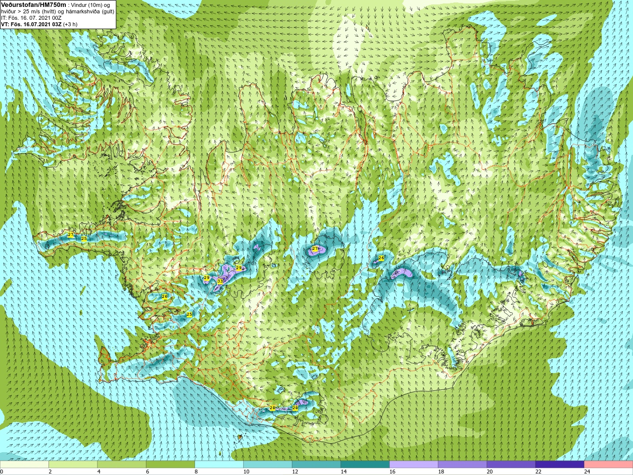Click the Veðurstofan/HM750m title text

tap(34, 4)
